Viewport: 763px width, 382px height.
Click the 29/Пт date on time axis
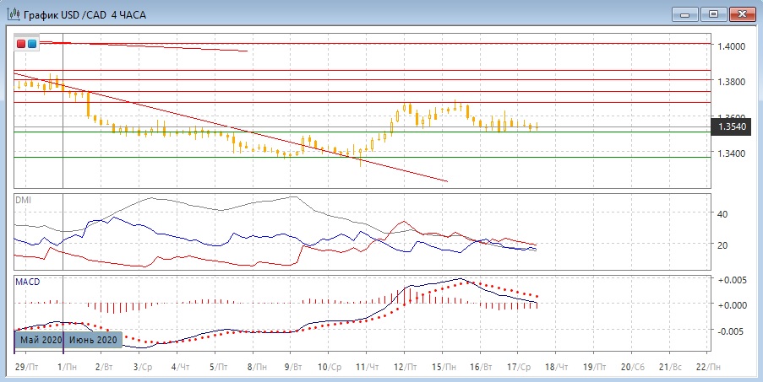(x=26, y=368)
